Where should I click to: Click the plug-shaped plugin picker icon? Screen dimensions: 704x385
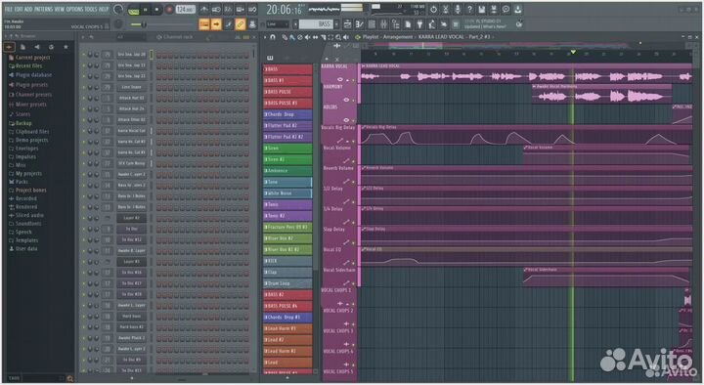[x=419, y=24]
